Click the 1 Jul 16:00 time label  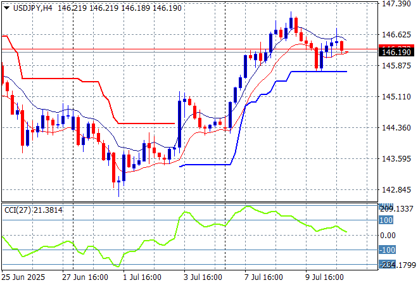142,277
